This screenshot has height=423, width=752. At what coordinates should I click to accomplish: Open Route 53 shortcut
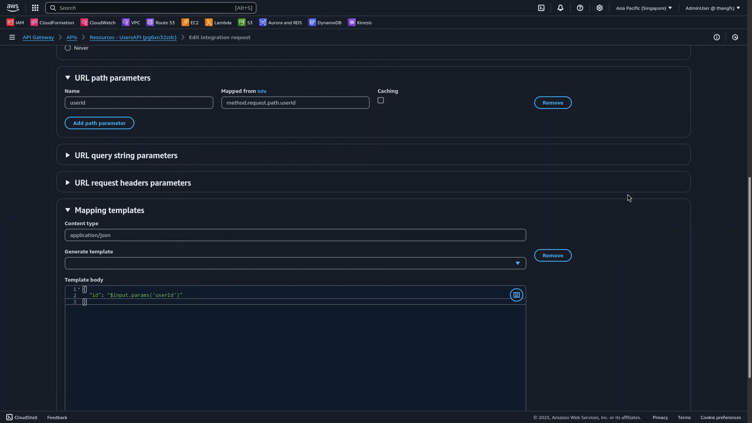pos(161,22)
